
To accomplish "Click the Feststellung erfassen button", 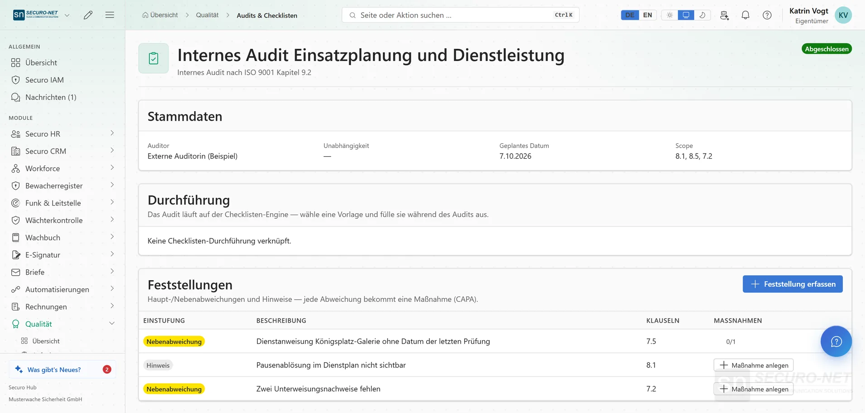I will 793,284.
